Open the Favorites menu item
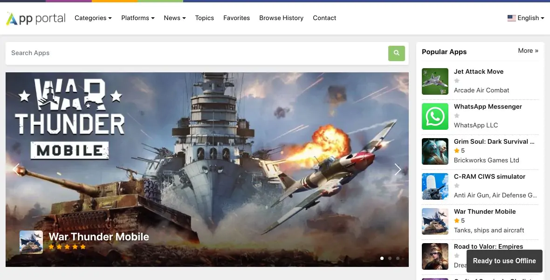The height and width of the screenshot is (280, 550). coord(236,18)
